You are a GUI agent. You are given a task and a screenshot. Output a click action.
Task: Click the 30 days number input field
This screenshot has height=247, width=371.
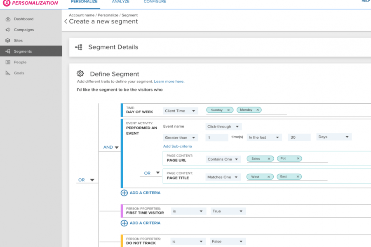pos(299,137)
